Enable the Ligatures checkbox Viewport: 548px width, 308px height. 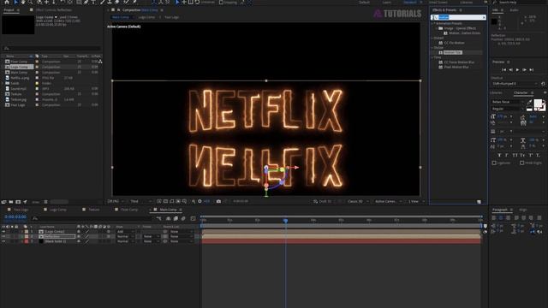494,163
